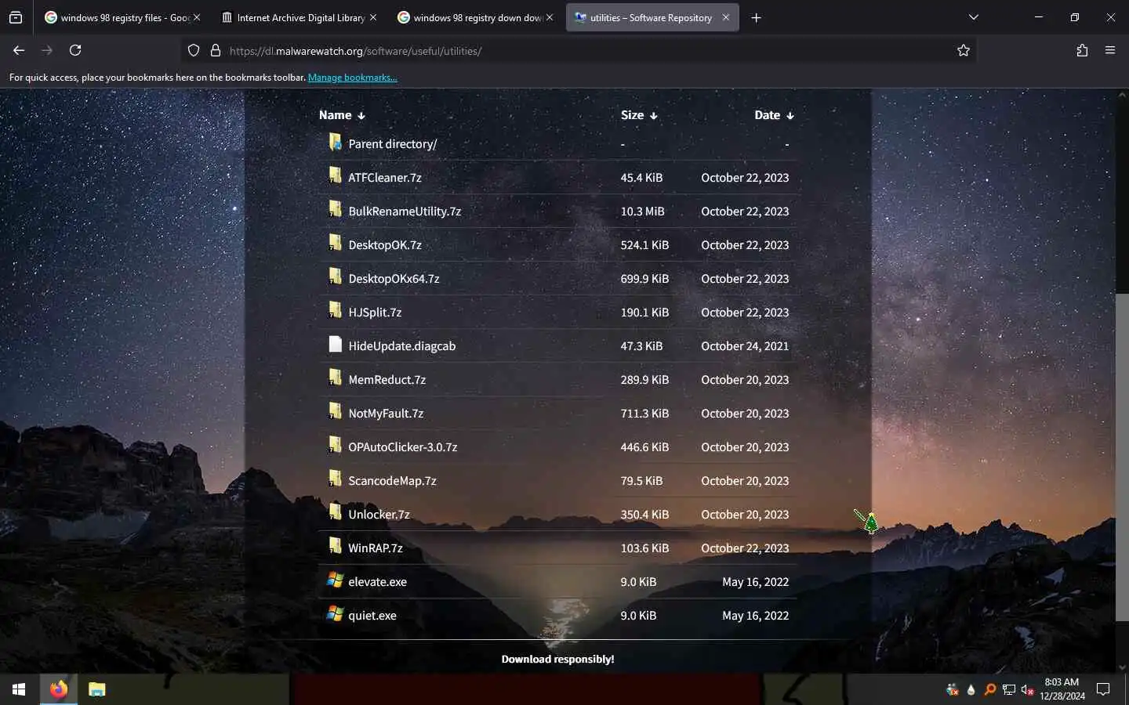Click the 10.3 MiB size value
This screenshot has width=1129, height=705.
[x=643, y=211]
